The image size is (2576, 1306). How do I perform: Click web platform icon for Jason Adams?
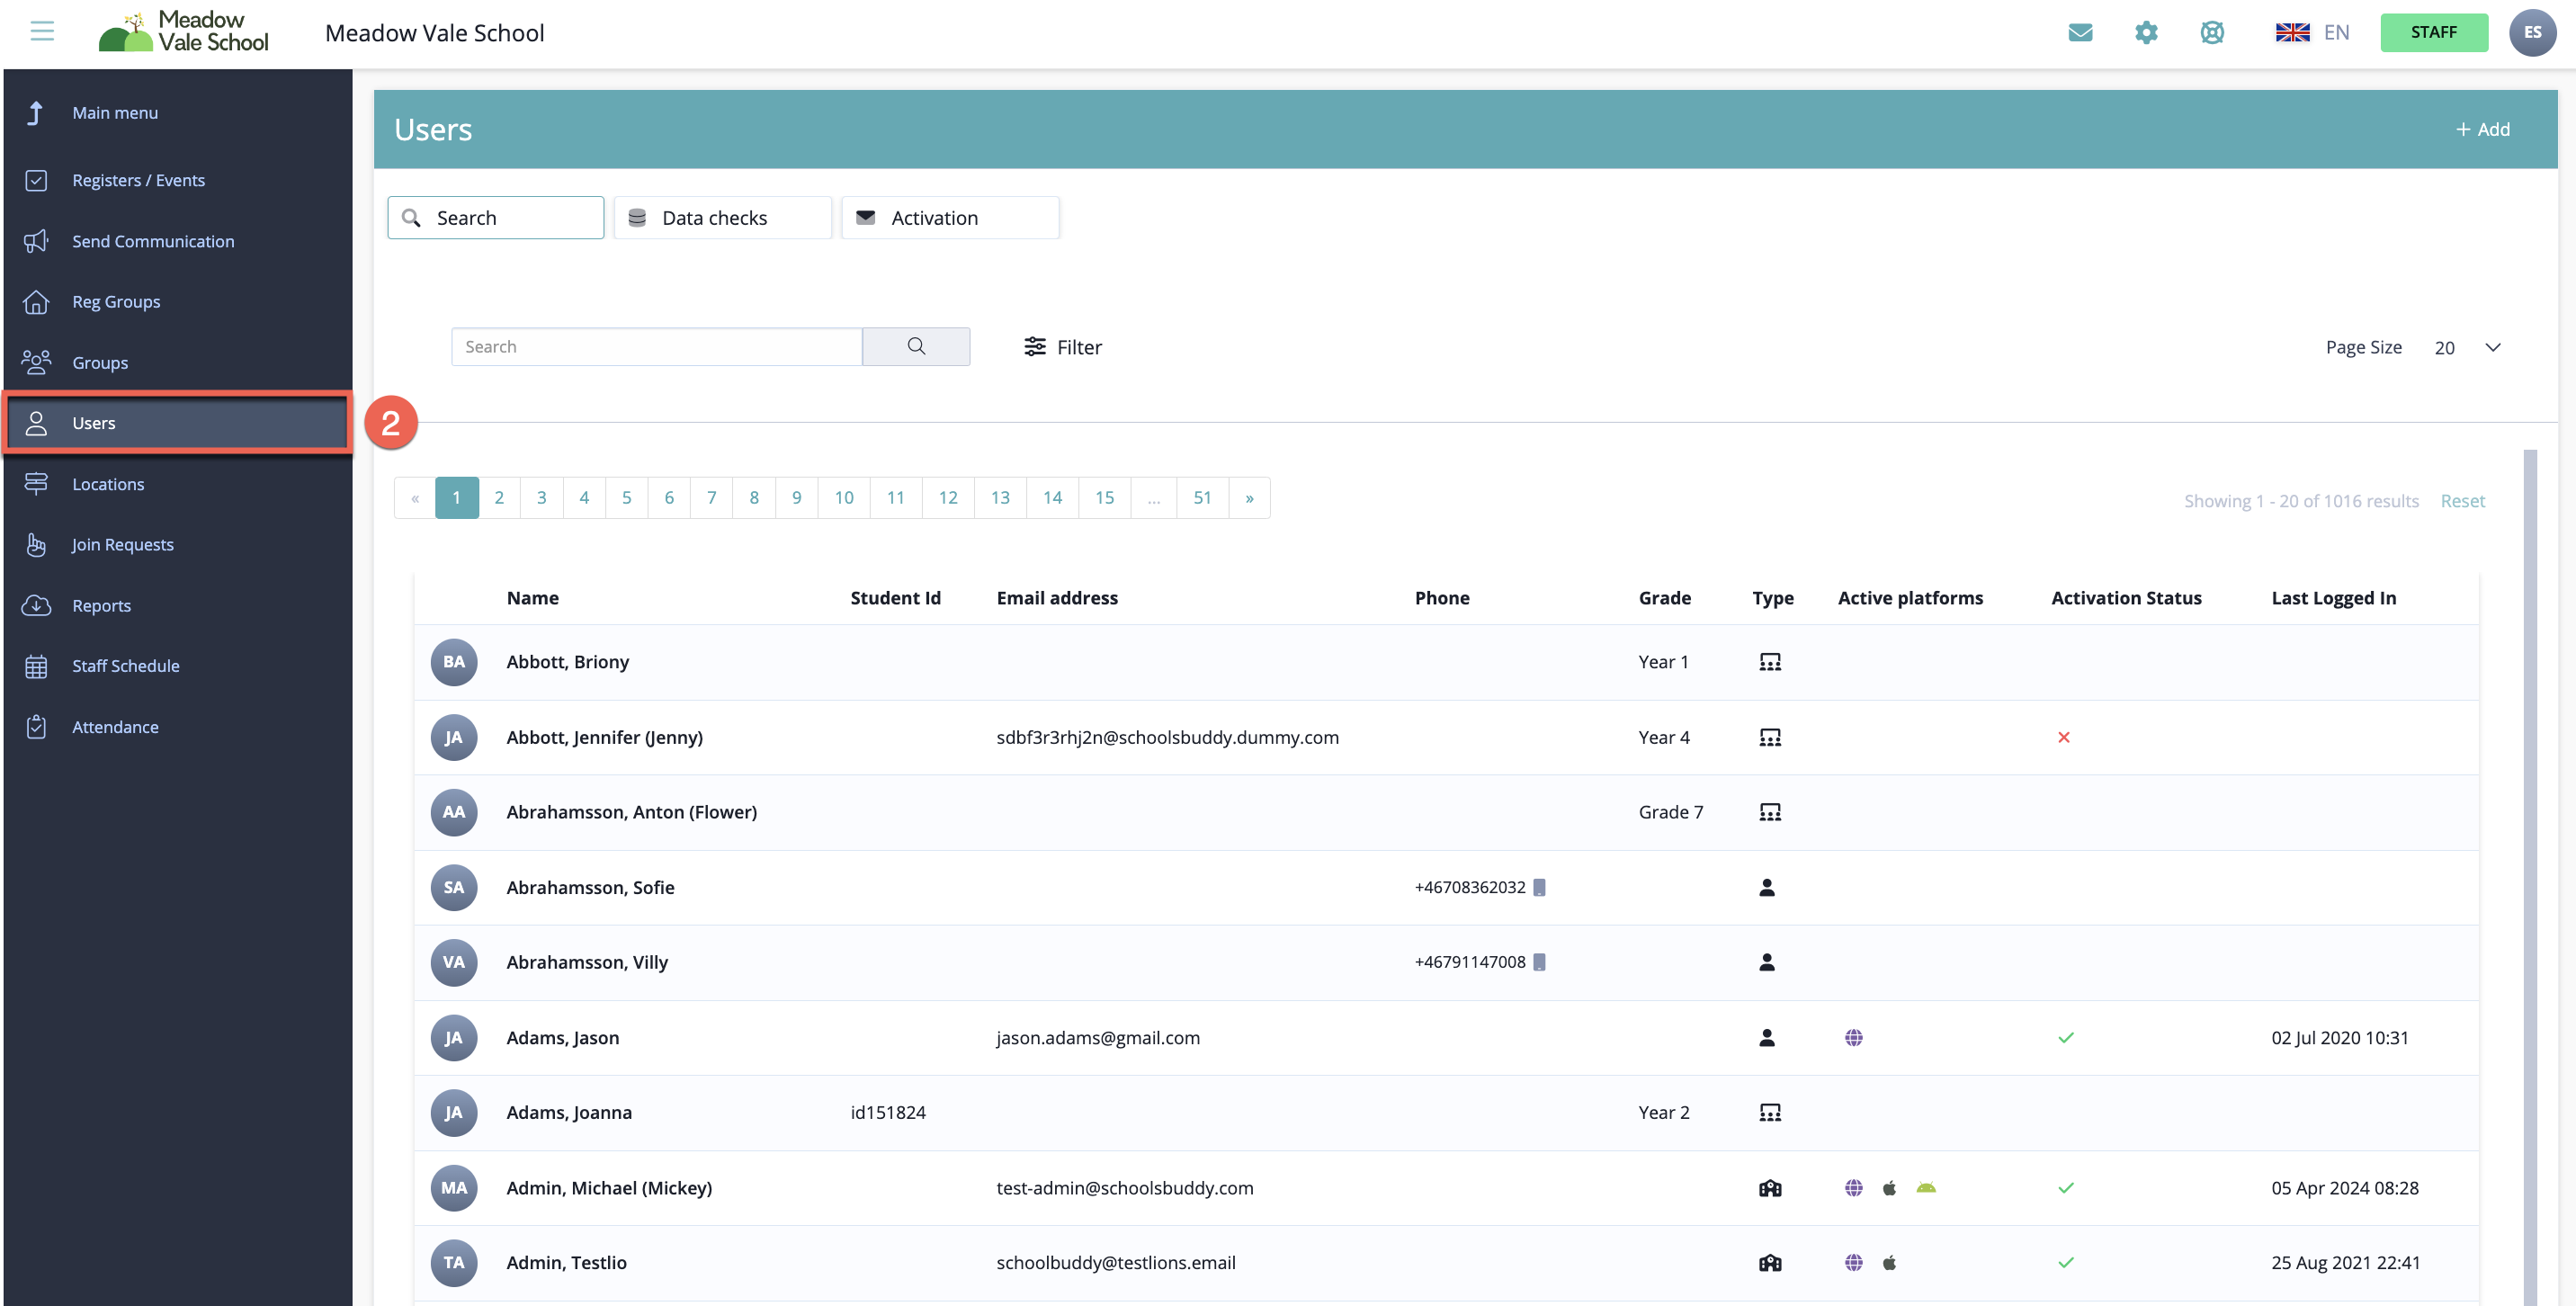coord(1854,1038)
